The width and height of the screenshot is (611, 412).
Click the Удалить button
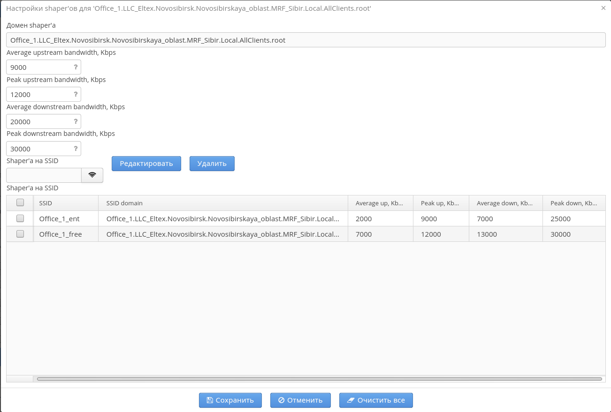click(212, 164)
